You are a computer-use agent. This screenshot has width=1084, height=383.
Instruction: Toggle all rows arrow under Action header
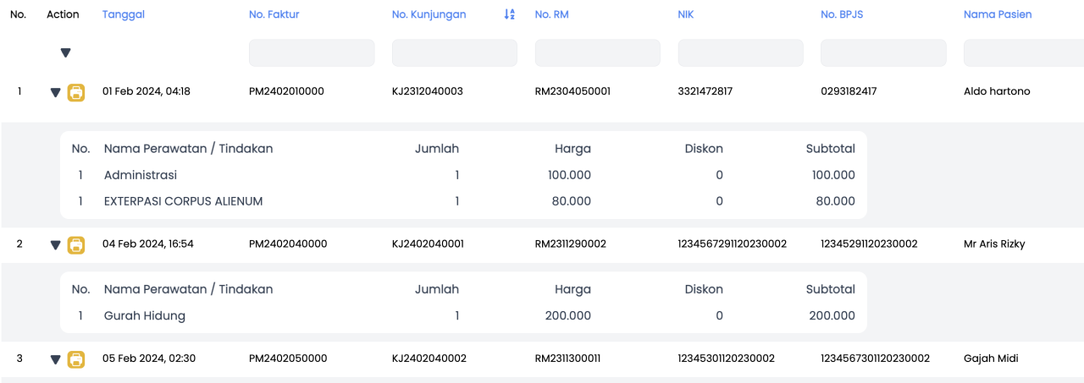click(x=65, y=53)
